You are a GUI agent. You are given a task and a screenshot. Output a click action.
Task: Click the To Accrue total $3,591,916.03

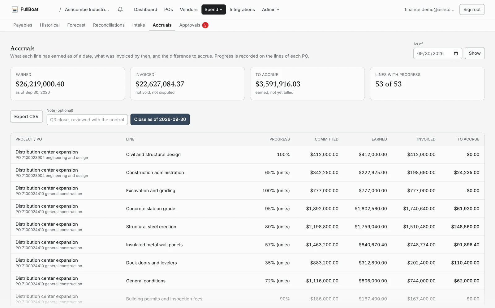pos(278,84)
